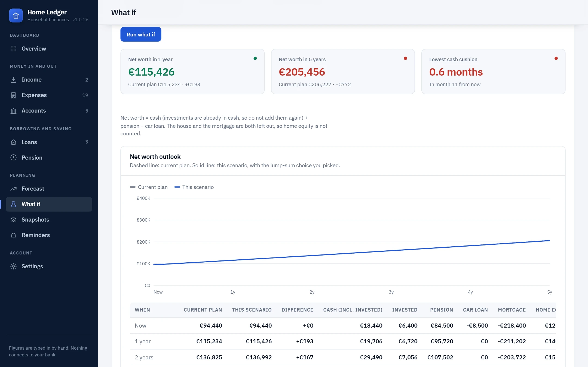Toggle the This scenario legend entry
588x367 pixels.
pyautogui.click(x=194, y=187)
